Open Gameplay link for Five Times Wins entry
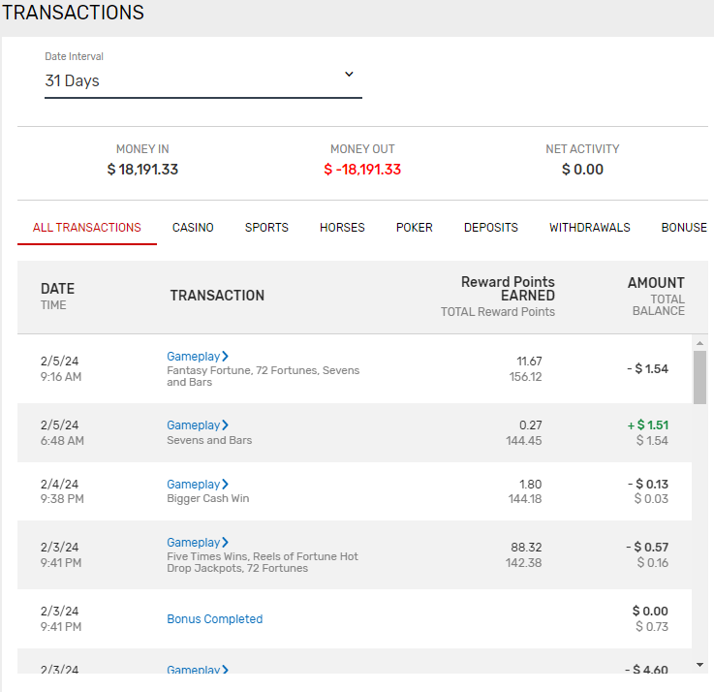714x692 pixels. tap(194, 543)
